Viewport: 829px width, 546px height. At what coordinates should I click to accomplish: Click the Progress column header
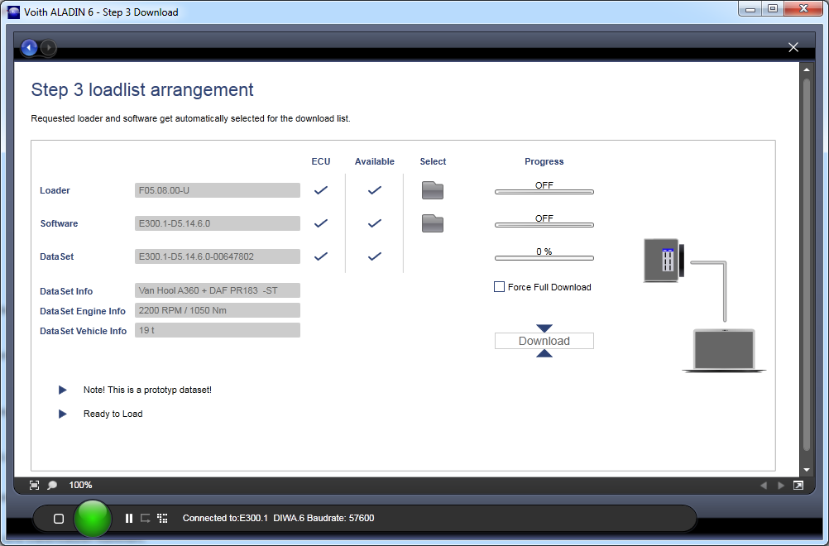click(544, 162)
